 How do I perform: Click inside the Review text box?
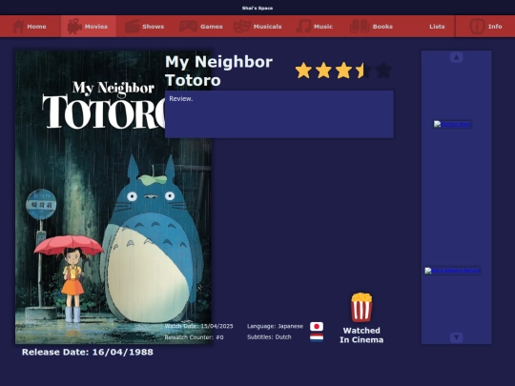click(x=279, y=114)
